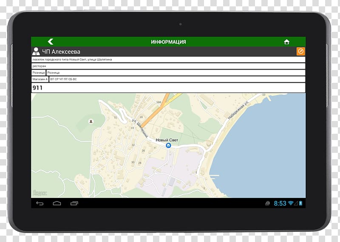The width and height of the screenshot is (340, 242).
Task: Tap the 8:53 clock in status bar
Action: point(280,203)
